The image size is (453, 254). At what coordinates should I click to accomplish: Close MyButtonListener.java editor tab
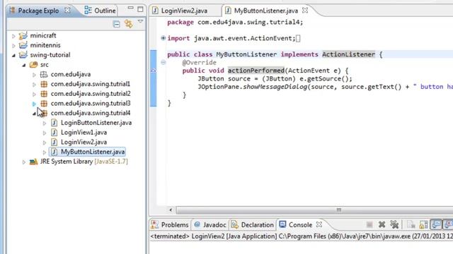305,11
